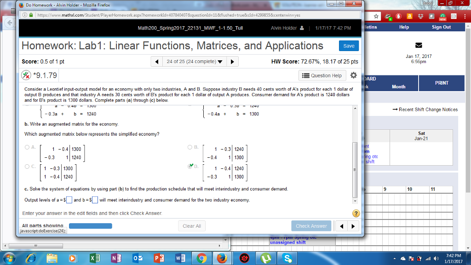Launch Google Chrome from the taskbar

(x=201, y=258)
